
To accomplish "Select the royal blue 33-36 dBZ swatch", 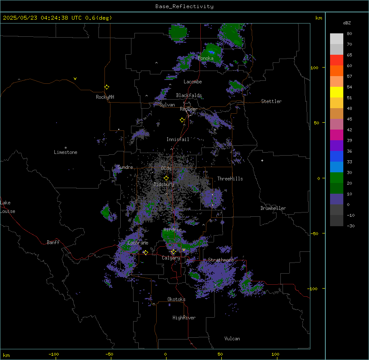I will (x=336, y=156).
